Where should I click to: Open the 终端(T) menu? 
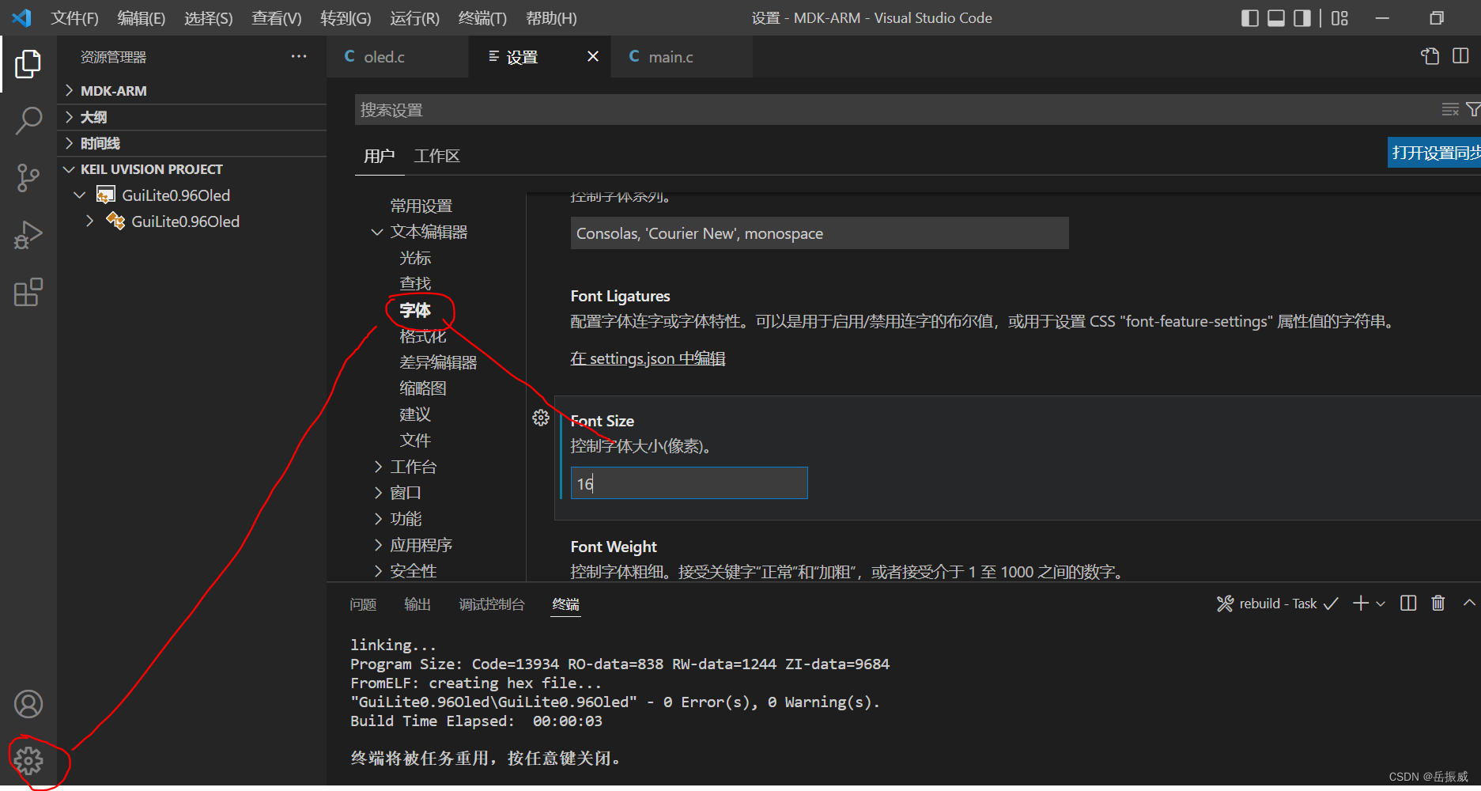482,18
